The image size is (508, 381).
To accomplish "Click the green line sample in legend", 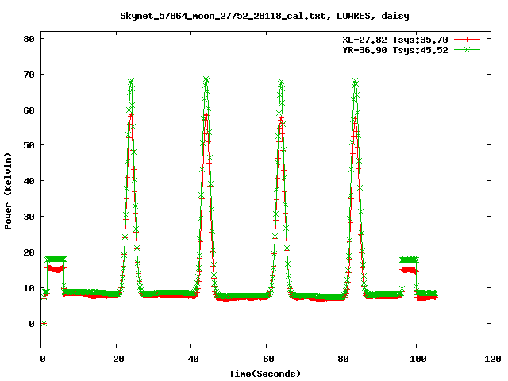I will [467, 49].
